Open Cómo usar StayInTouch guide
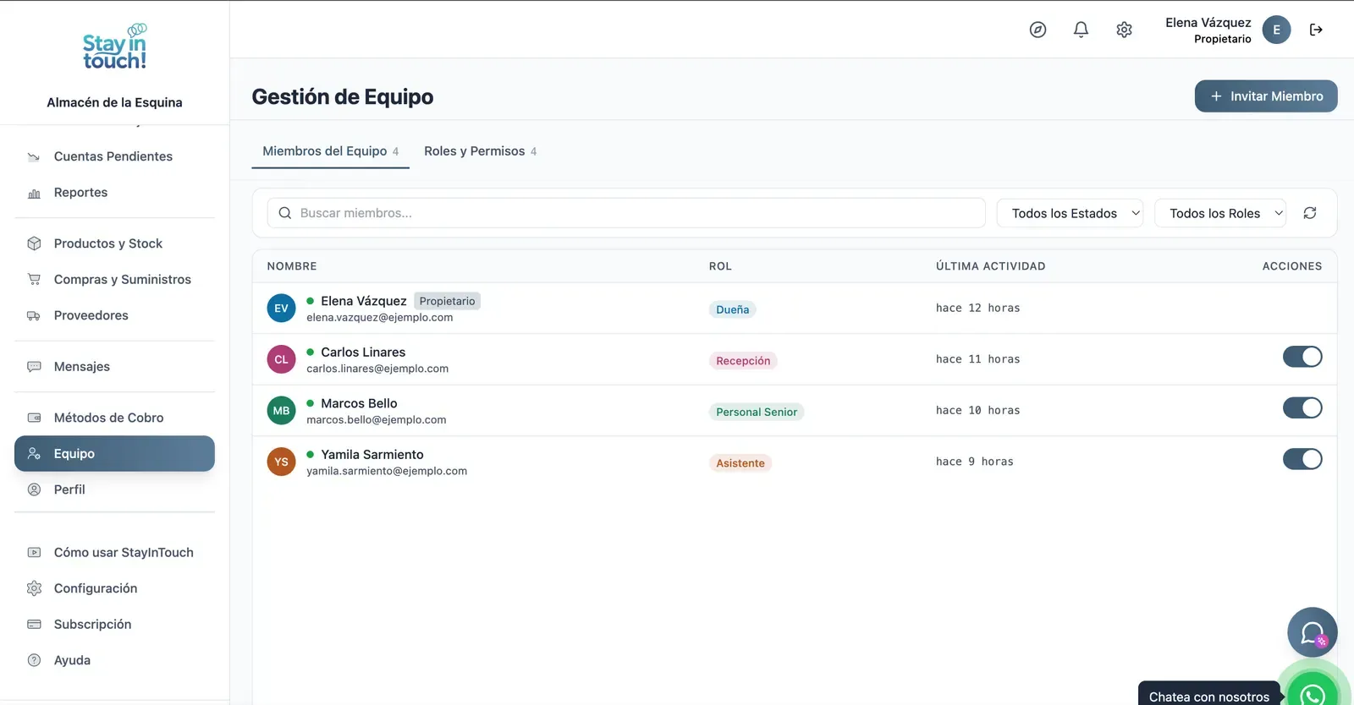 pyautogui.click(x=114, y=553)
